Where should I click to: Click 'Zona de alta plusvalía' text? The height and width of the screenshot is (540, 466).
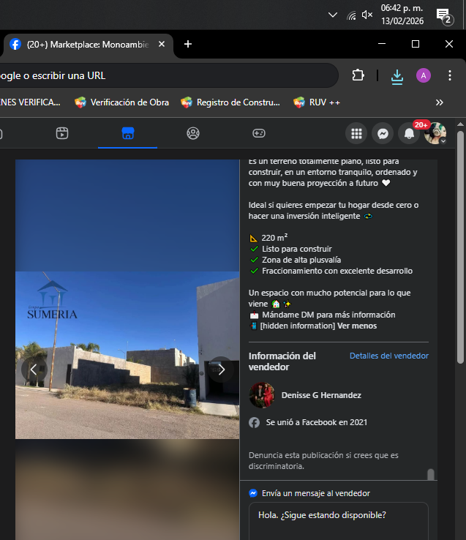coord(301,260)
